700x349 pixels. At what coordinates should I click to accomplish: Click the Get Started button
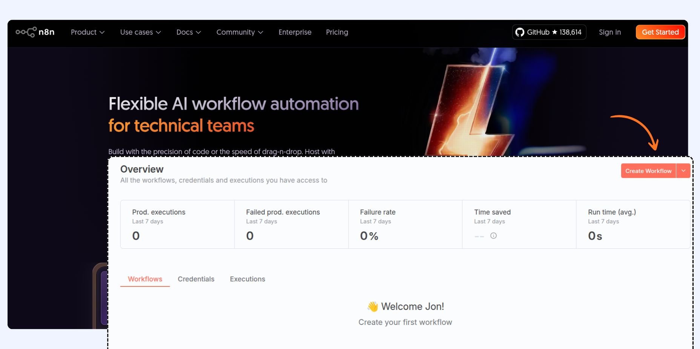[660, 32]
